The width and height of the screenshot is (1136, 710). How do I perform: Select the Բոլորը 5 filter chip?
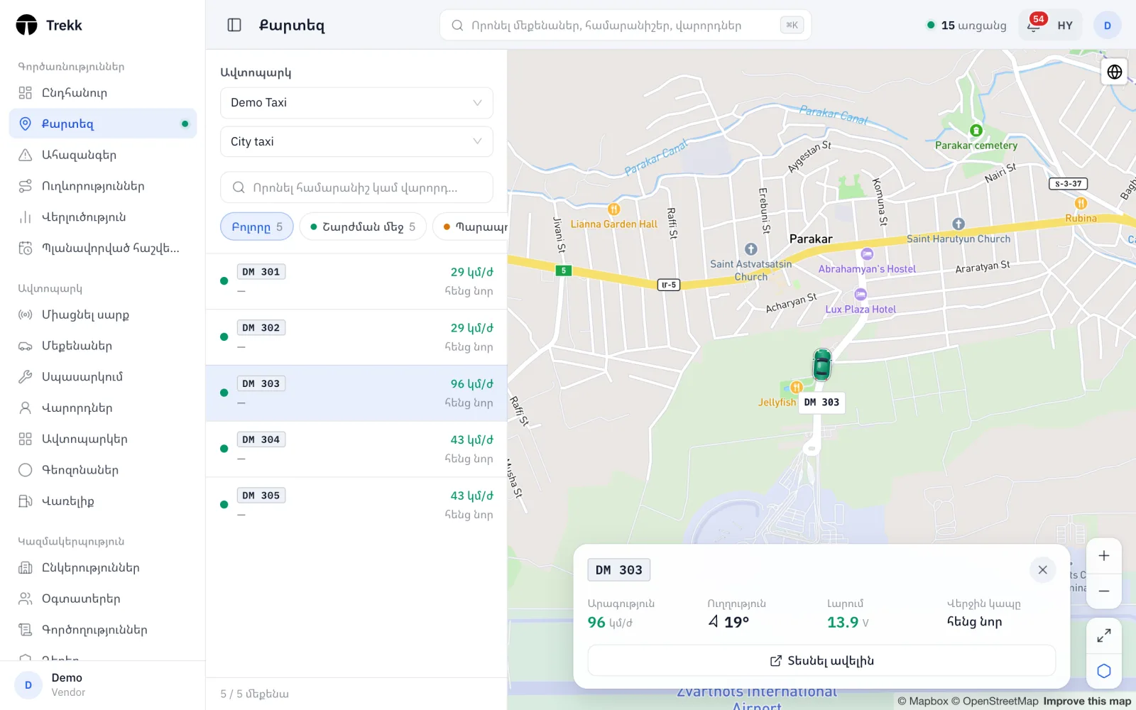click(257, 226)
